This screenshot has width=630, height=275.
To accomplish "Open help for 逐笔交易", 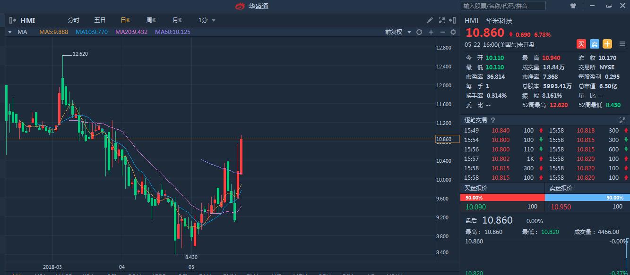I will pos(493,120).
